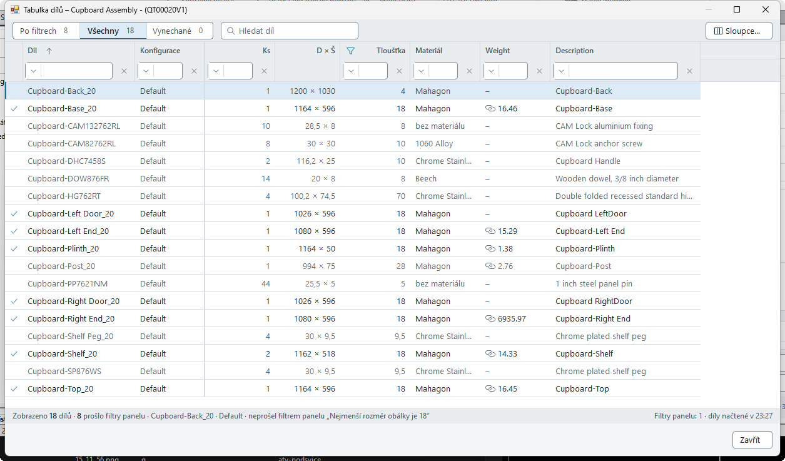The width and height of the screenshot is (785, 461).
Task: Open the filter operator dropdown under Description
Action: click(x=561, y=71)
